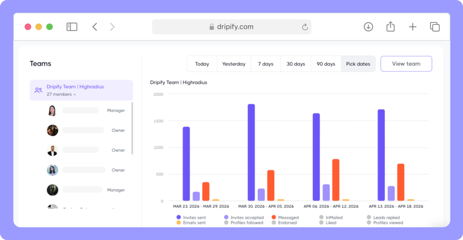The height and width of the screenshot is (240, 463).
Task: Click axis label APR 06, 2026 - APR 12, 2026
Action: coord(331,207)
